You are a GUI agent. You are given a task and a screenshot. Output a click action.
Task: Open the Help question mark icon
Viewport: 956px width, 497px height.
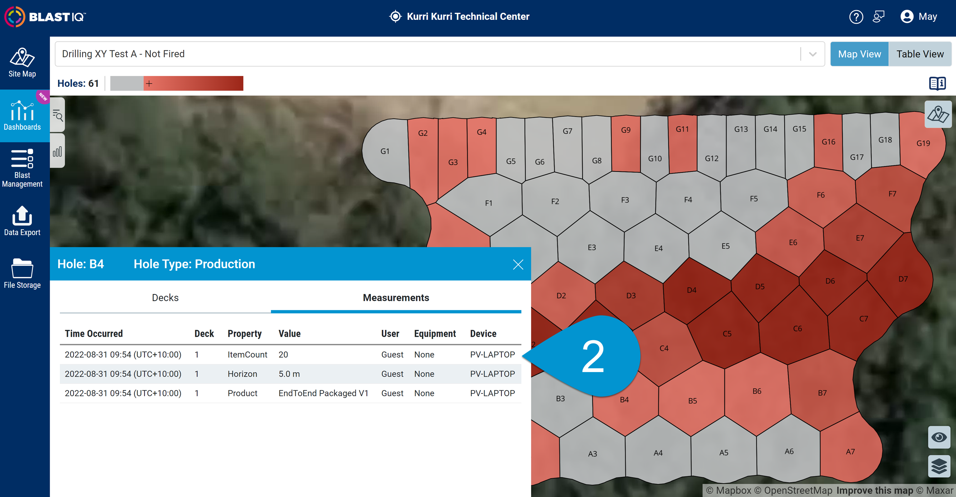(x=856, y=16)
